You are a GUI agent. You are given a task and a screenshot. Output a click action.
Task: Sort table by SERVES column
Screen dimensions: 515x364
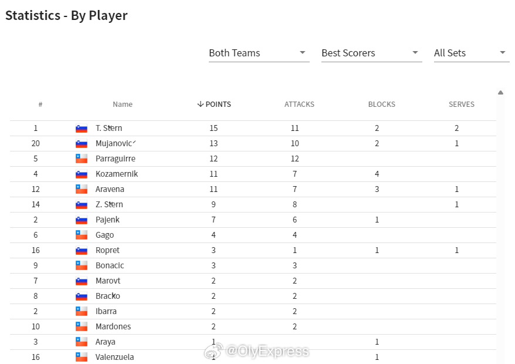[x=462, y=105]
